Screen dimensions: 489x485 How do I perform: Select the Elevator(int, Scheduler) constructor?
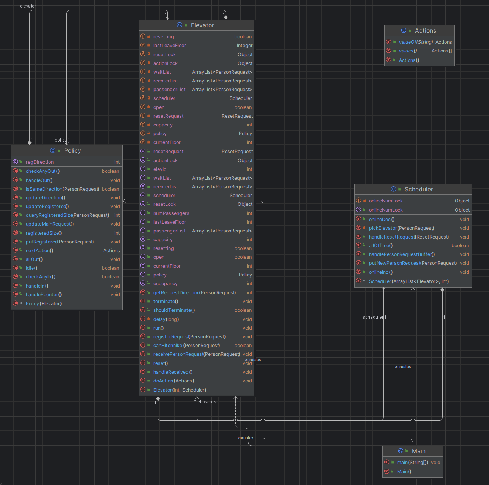tap(197, 390)
